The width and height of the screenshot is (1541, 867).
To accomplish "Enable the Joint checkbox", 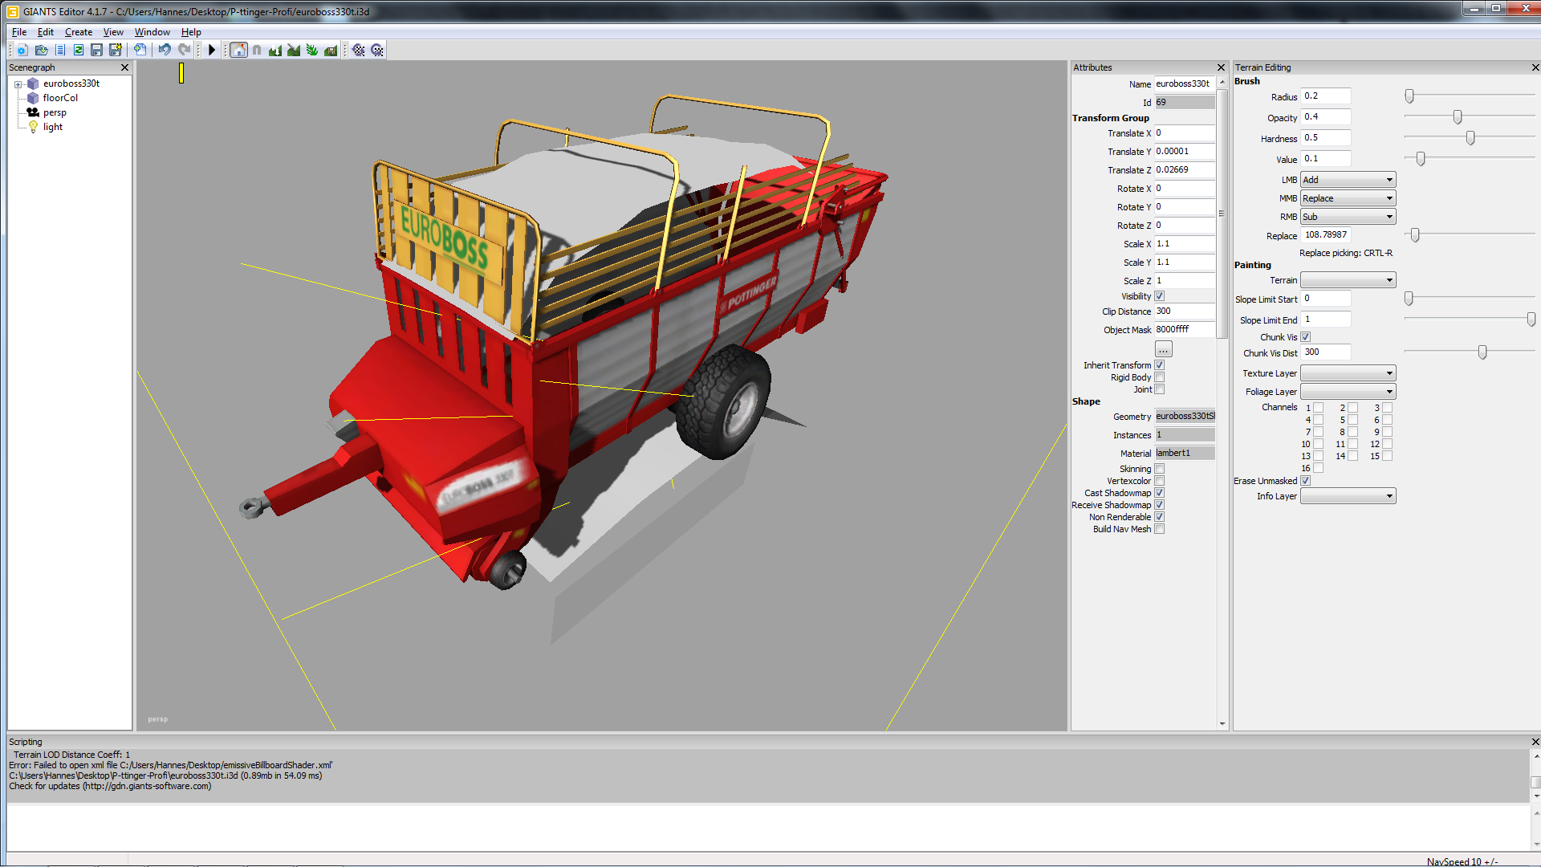I will pyautogui.click(x=1160, y=389).
